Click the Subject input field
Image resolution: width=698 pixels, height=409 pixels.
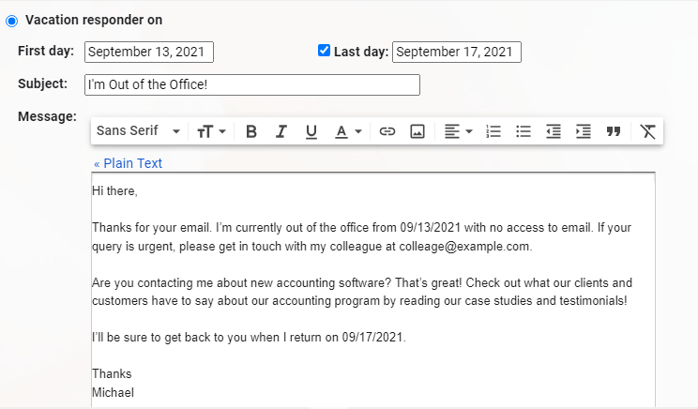coord(251,84)
